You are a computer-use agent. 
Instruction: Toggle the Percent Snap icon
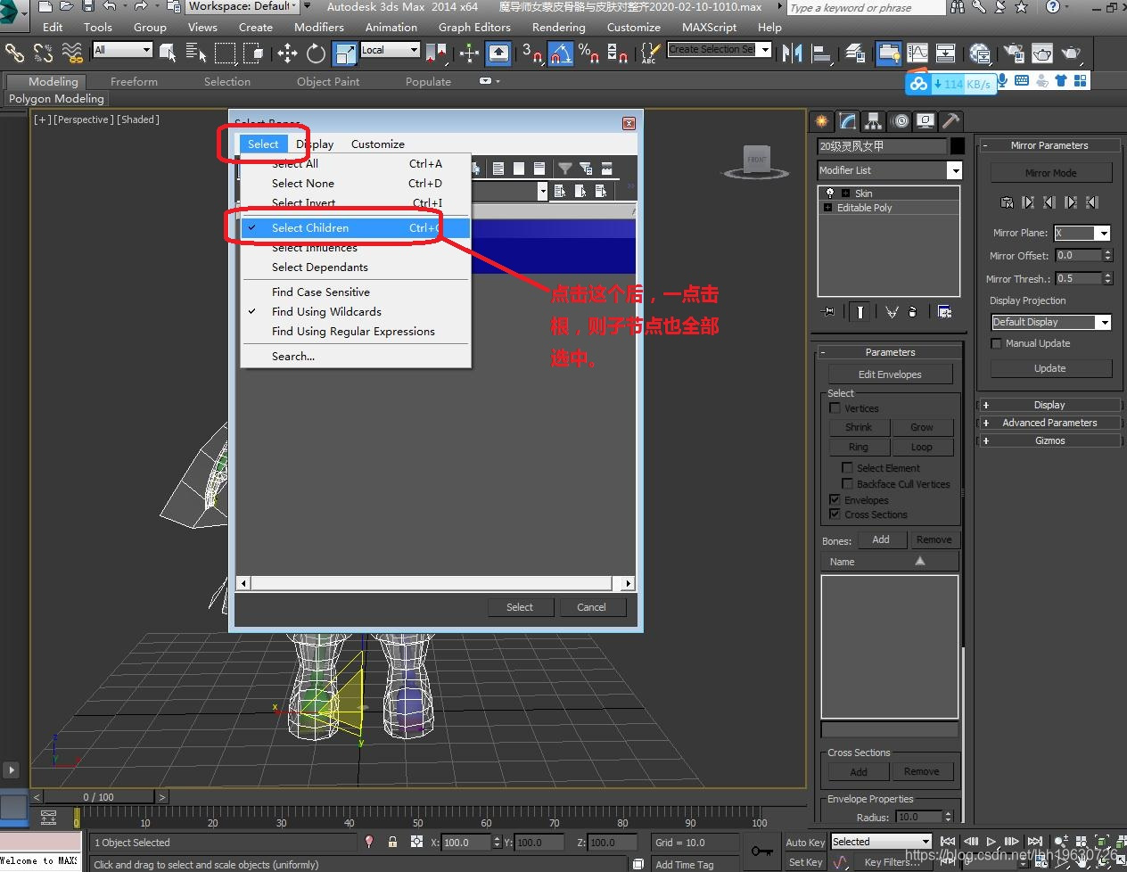588,53
